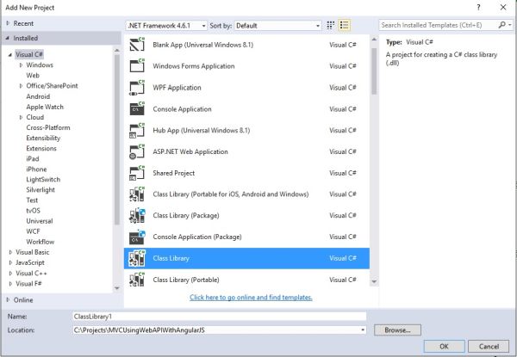Open the search options dropdown arrow
Image resolution: width=517 pixels, height=357 pixels.
[x=510, y=25]
